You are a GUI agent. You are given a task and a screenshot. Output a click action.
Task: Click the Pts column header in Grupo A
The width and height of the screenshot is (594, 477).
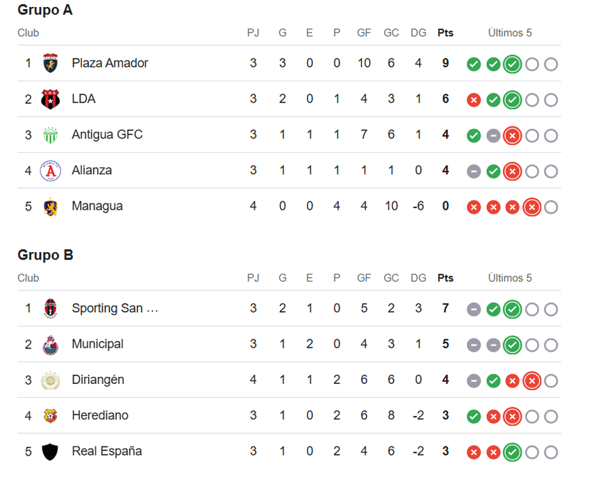(445, 33)
